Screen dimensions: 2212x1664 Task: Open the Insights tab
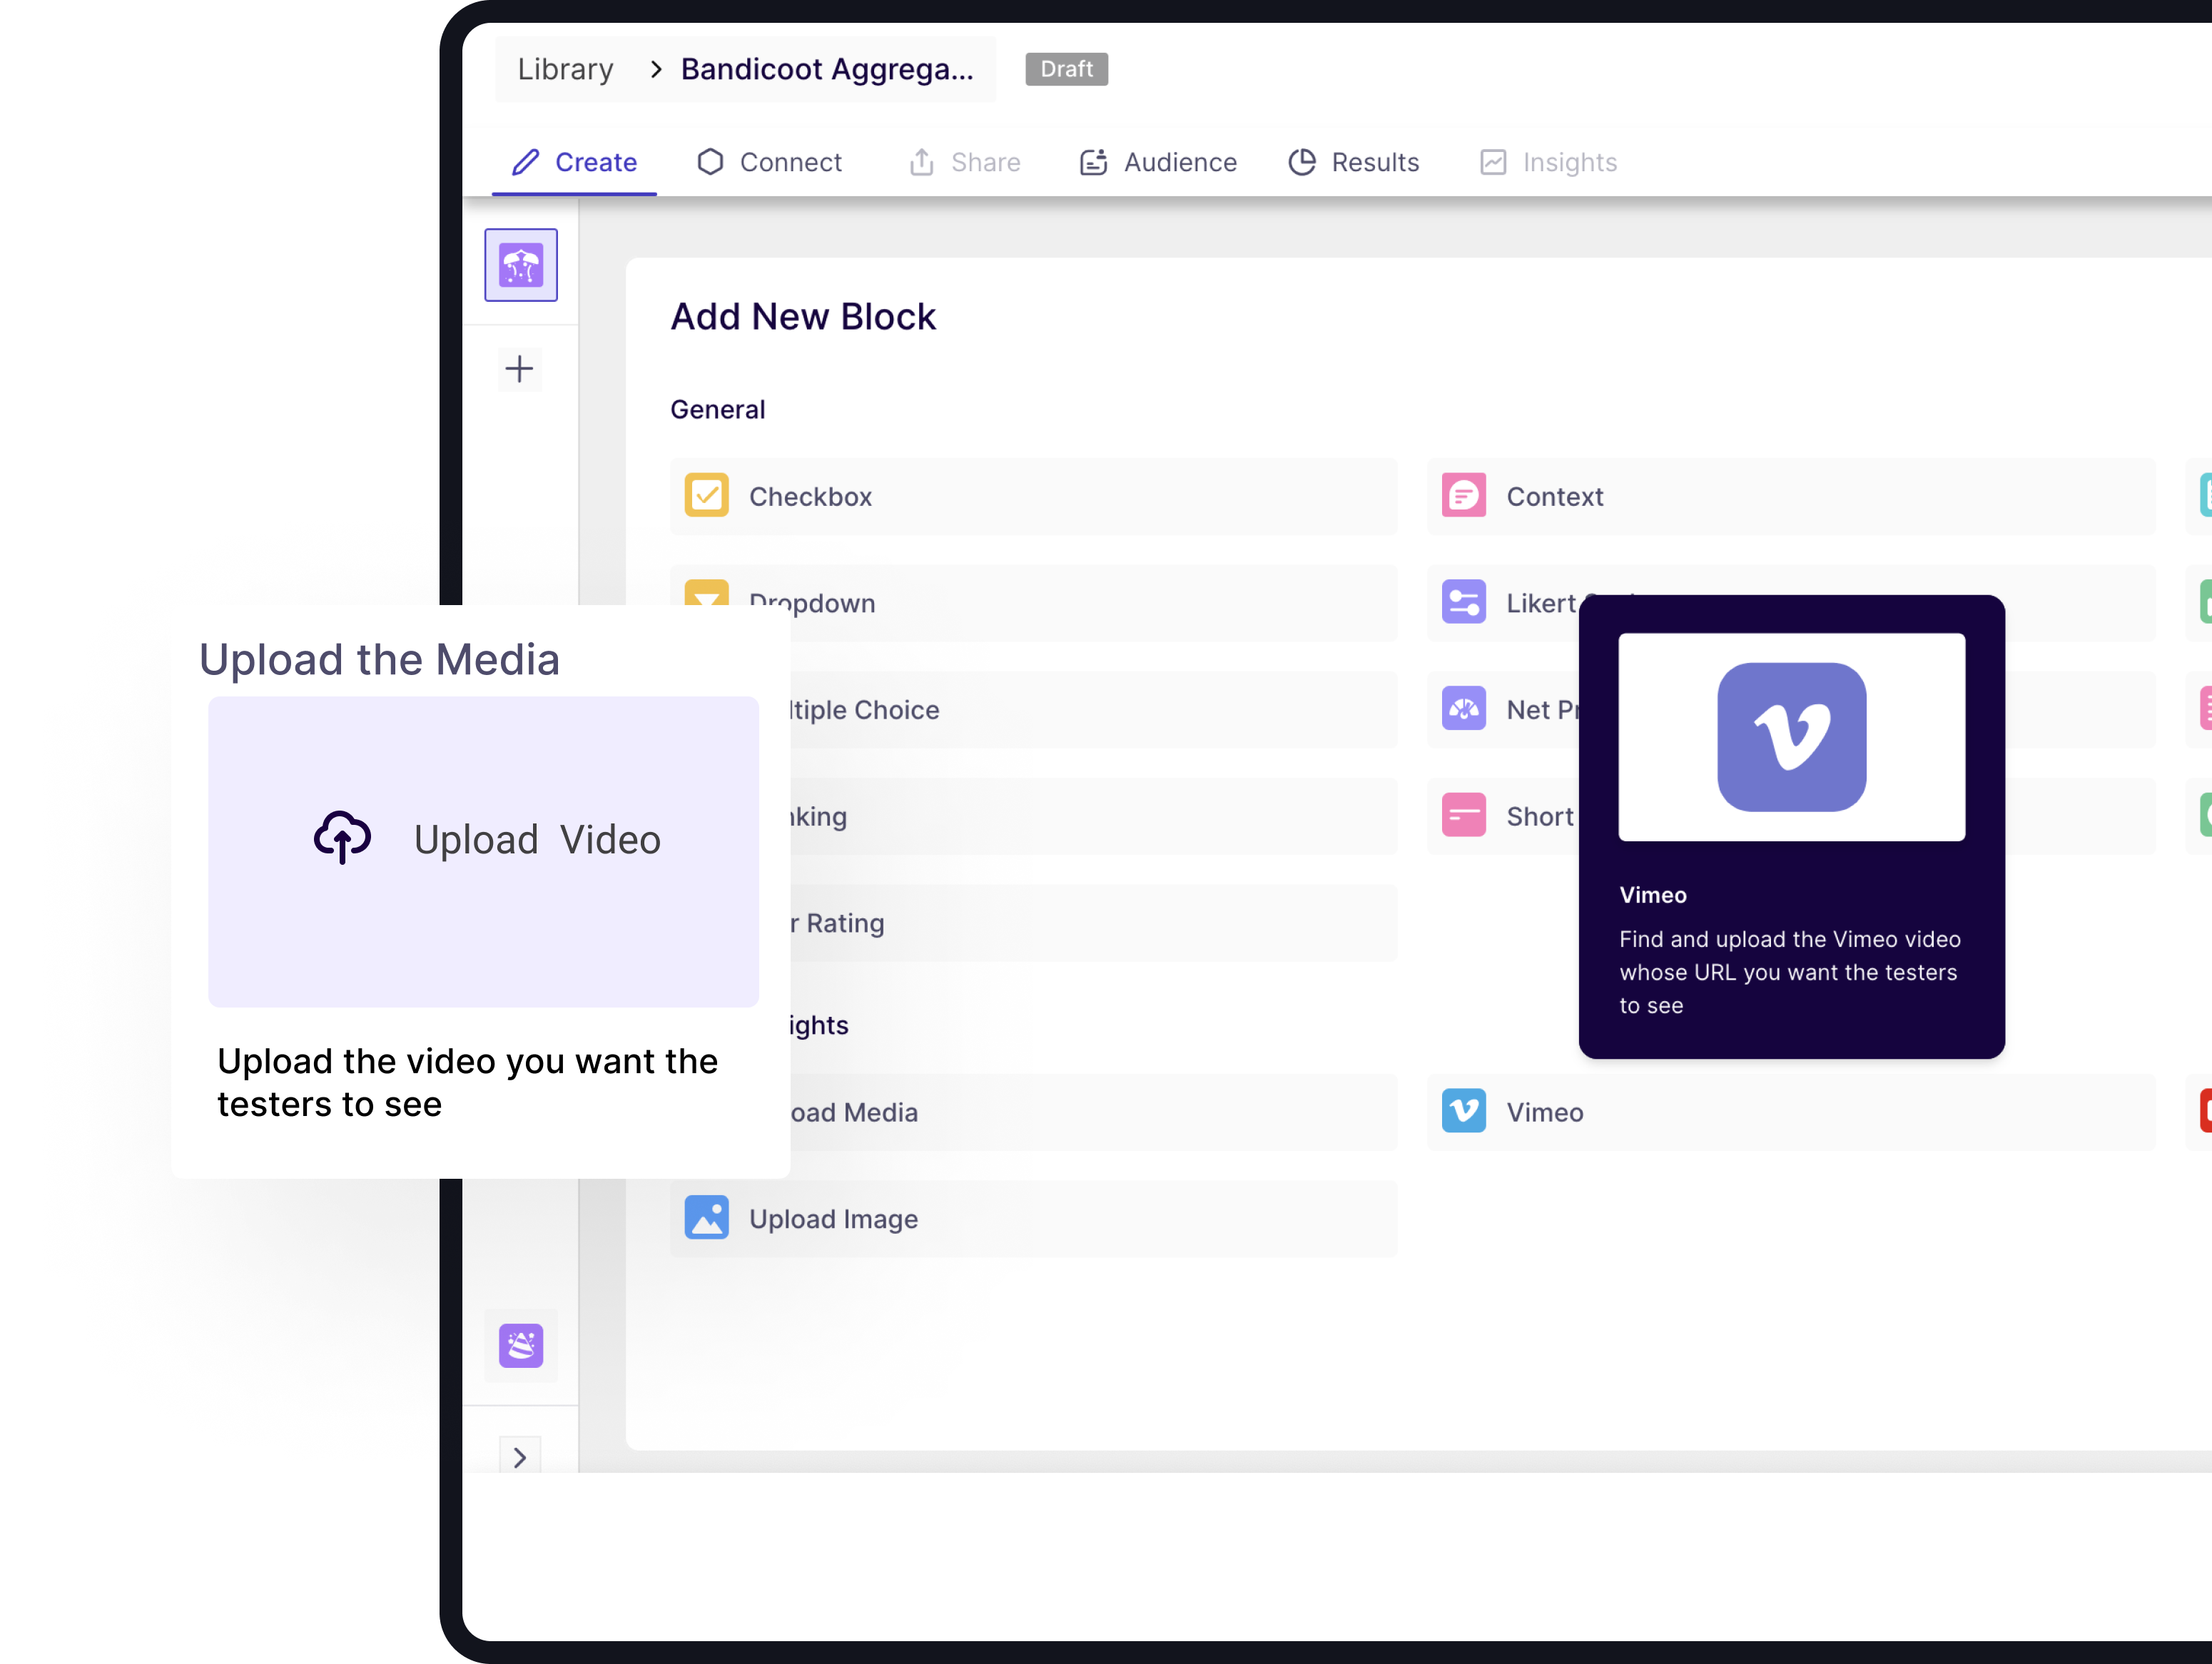click(x=1548, y=162)
